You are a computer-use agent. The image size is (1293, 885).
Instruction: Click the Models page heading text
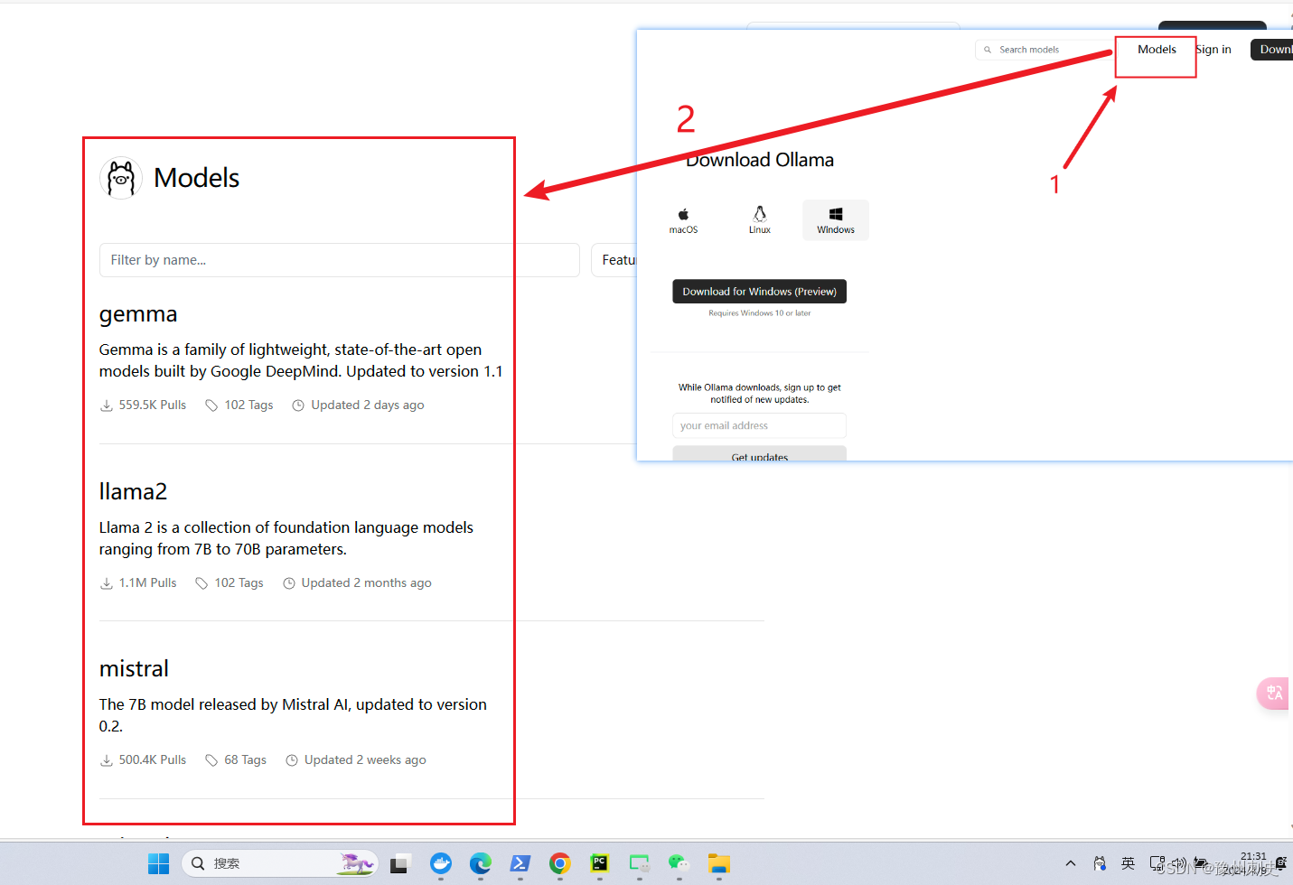[x=197, y=178]
